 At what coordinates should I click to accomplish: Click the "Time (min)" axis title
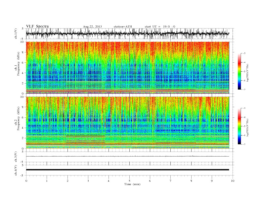tap(132, 184)
